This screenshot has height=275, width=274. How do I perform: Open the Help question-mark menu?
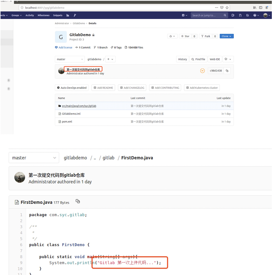coord(256,15)
